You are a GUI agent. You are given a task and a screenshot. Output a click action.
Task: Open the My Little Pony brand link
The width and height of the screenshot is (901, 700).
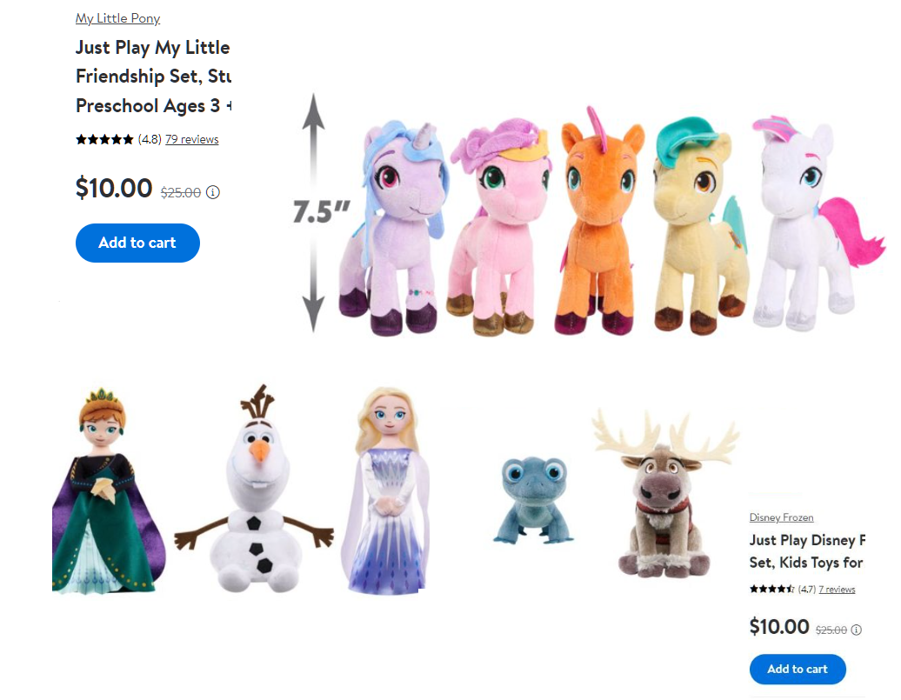pos(117,18)
